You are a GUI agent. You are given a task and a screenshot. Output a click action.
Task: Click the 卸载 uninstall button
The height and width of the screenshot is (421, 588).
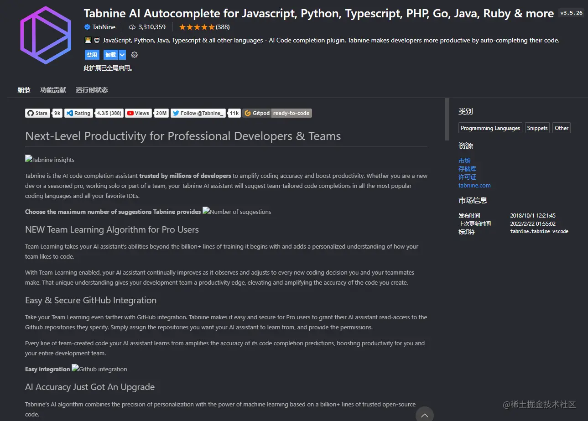click(110, 55)
